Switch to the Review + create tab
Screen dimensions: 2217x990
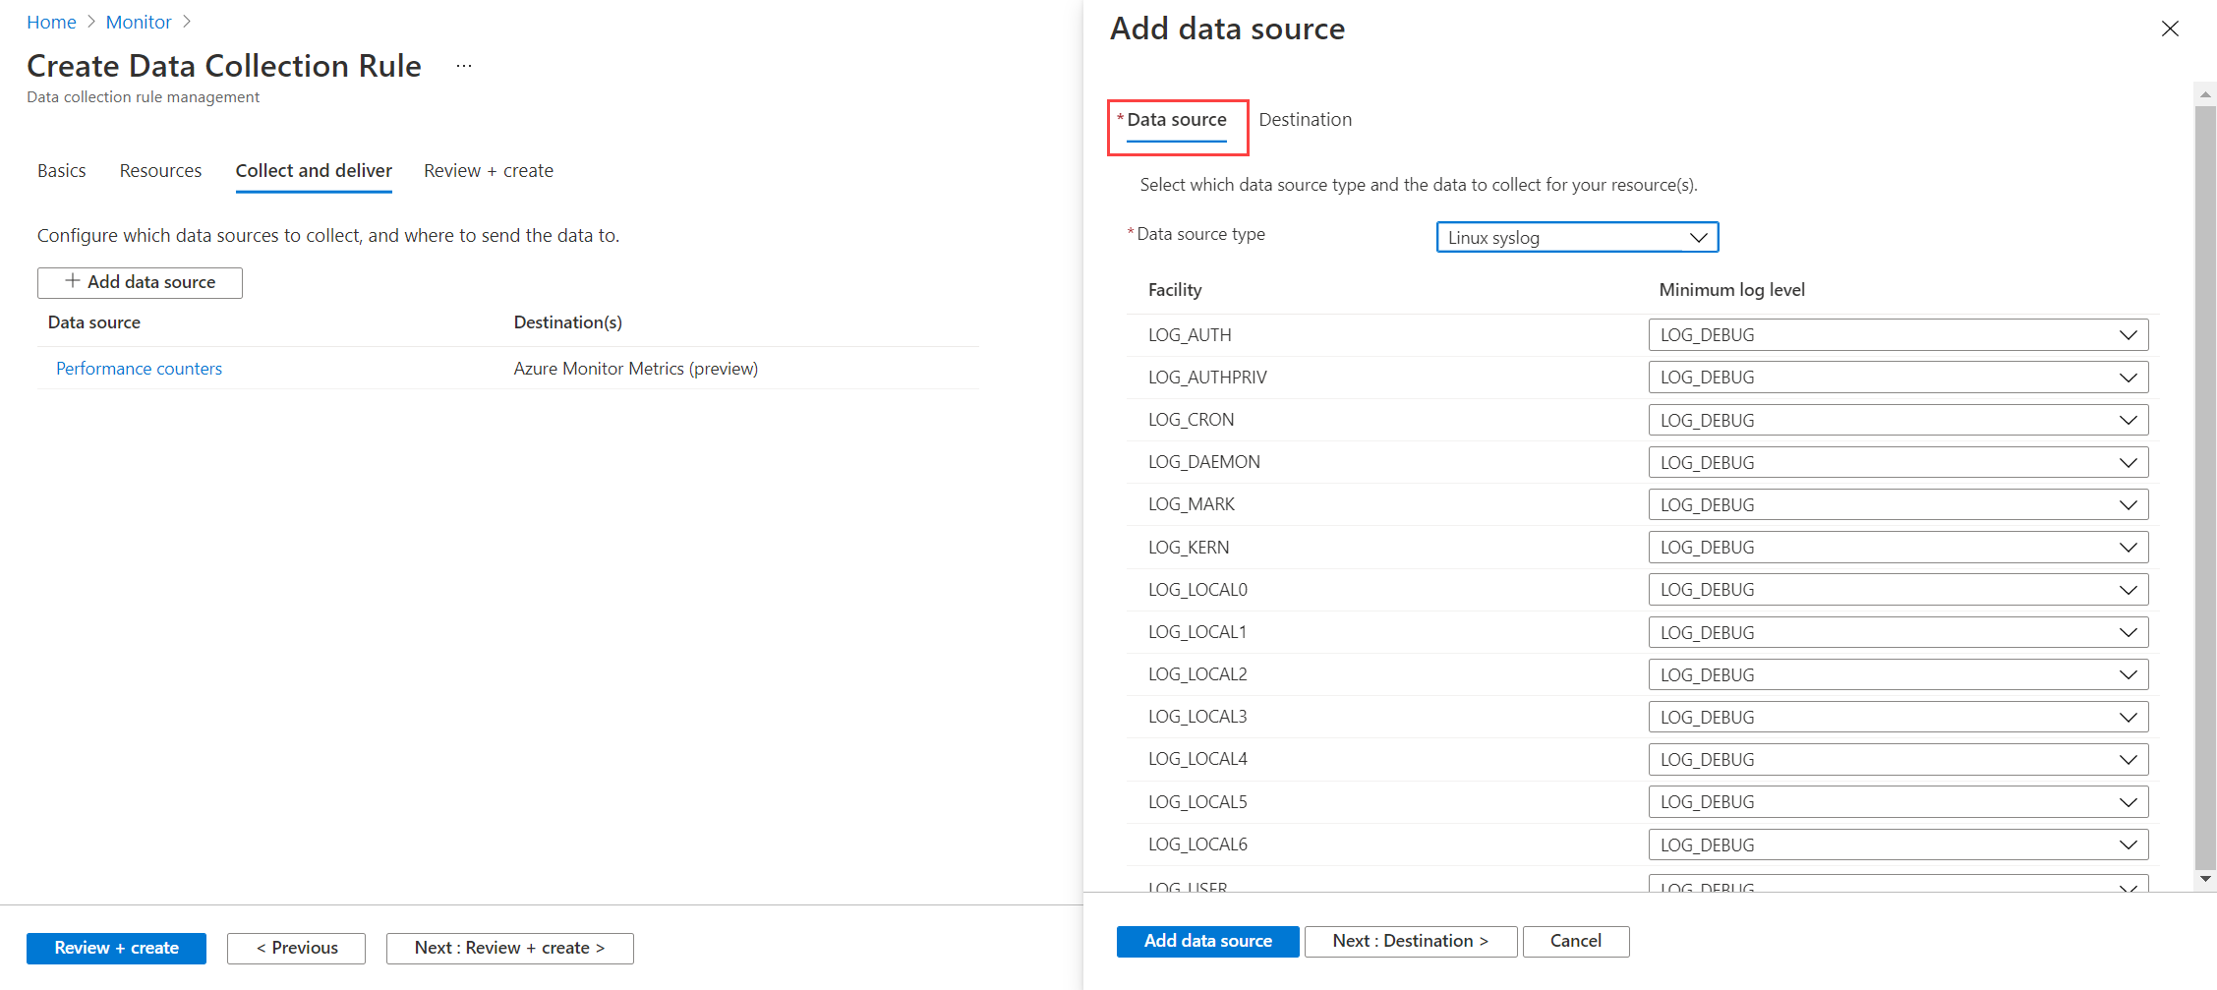[488, 170]
